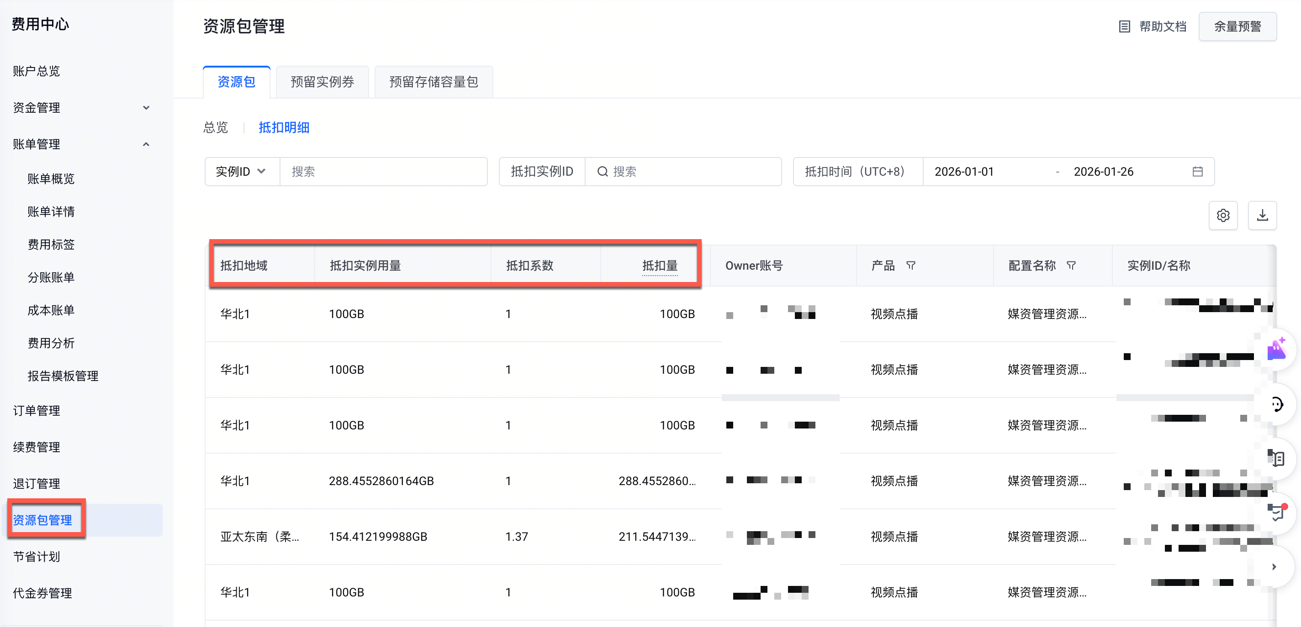The width and height of the screenshot is (1301, 627).
Task: Open the 实例ID search type dropdown
Action: point(241,172)
